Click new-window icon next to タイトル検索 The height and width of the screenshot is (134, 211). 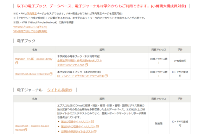(71, 90)
